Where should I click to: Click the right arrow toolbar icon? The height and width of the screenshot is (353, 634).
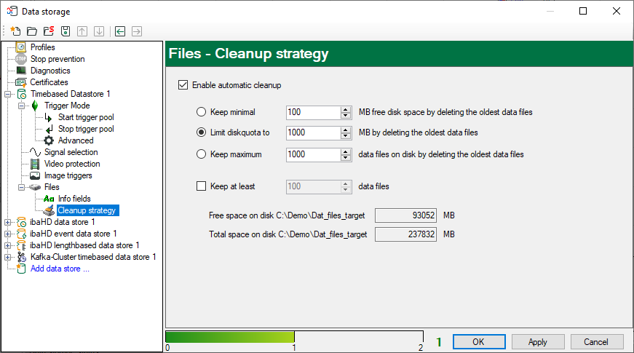137,31
